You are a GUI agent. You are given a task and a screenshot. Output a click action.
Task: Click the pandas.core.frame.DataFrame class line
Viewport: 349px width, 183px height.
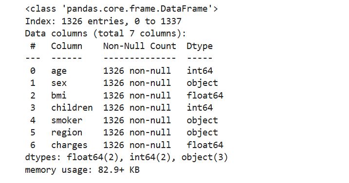tap(122, 9)
